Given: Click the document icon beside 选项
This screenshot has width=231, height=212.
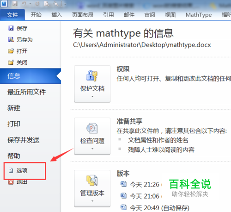Looking at the screenshot, I should (x=11, y=170).
